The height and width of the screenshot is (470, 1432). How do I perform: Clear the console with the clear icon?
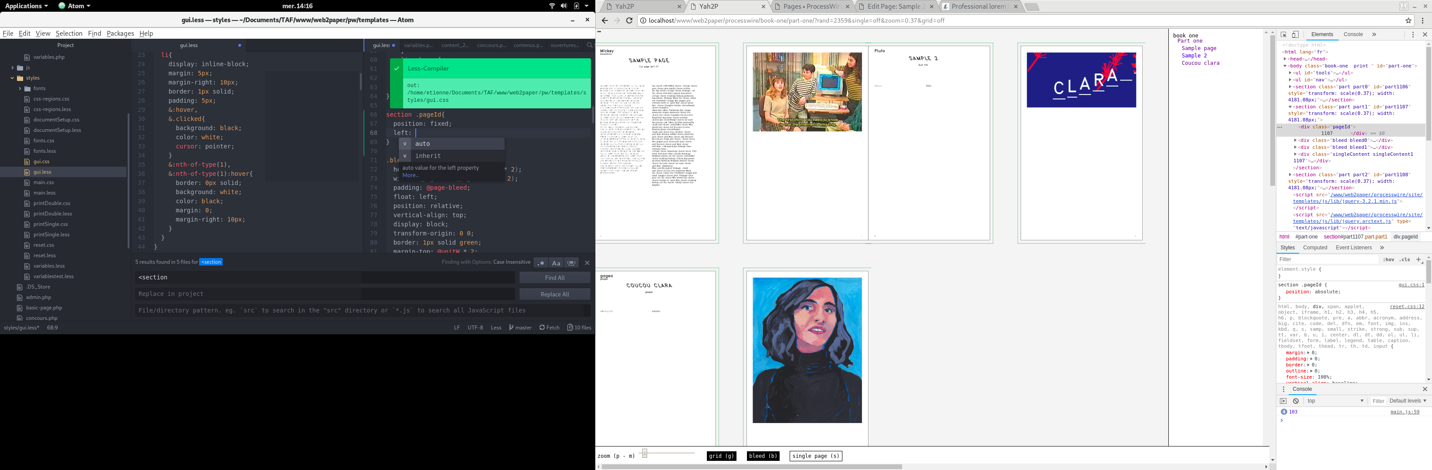coord(1296,401)
